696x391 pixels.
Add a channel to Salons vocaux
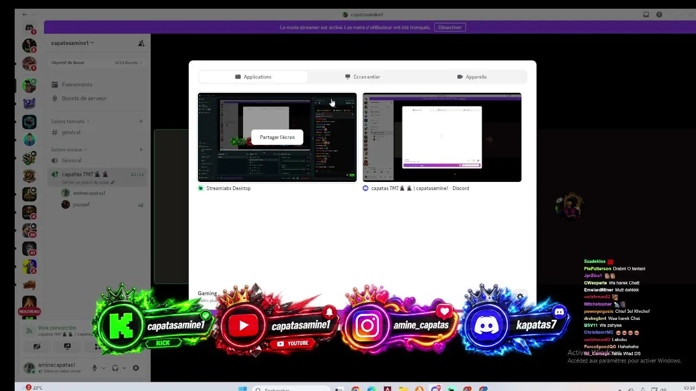(141, 150)
